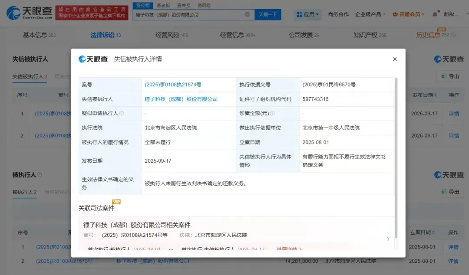
Task: Click the 天眼一下 search button
Action: [268, 14]
